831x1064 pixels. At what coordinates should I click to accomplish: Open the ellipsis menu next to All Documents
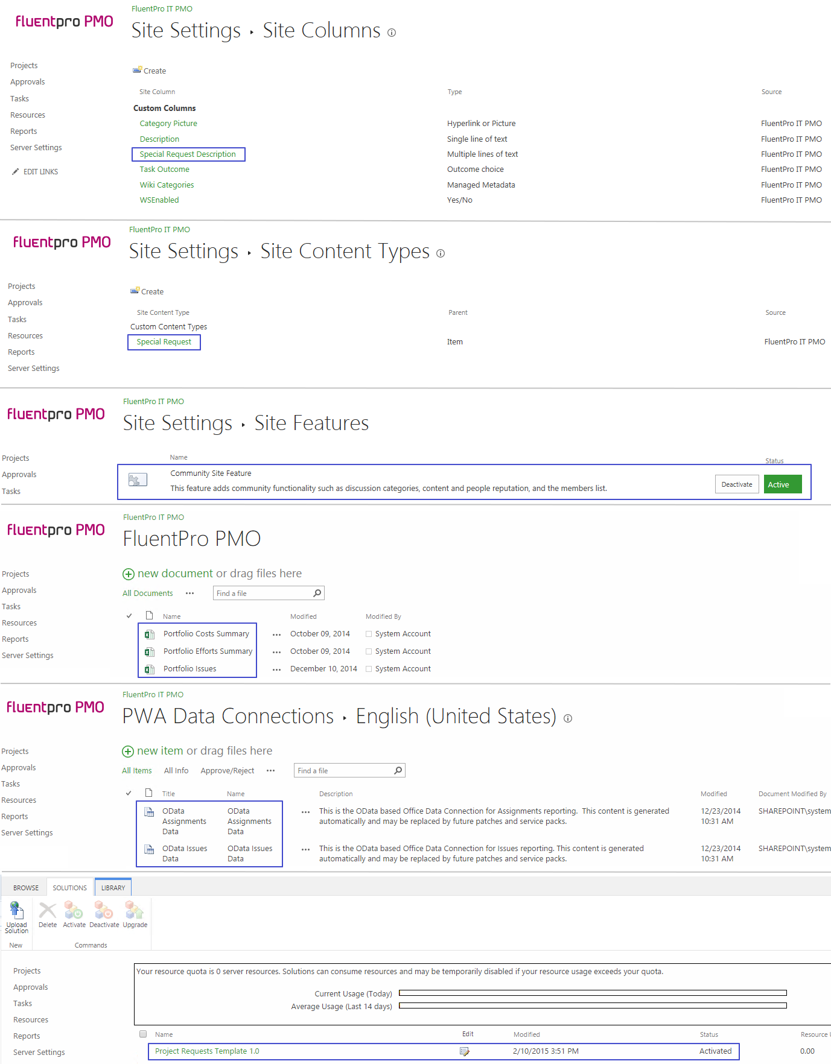pyautogui.click(x=190, y=594)
